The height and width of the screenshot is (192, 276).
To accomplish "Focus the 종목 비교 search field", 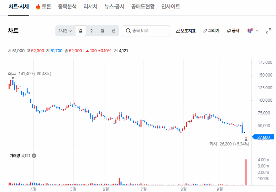I will pyautogui.click(x=146, y=31).
